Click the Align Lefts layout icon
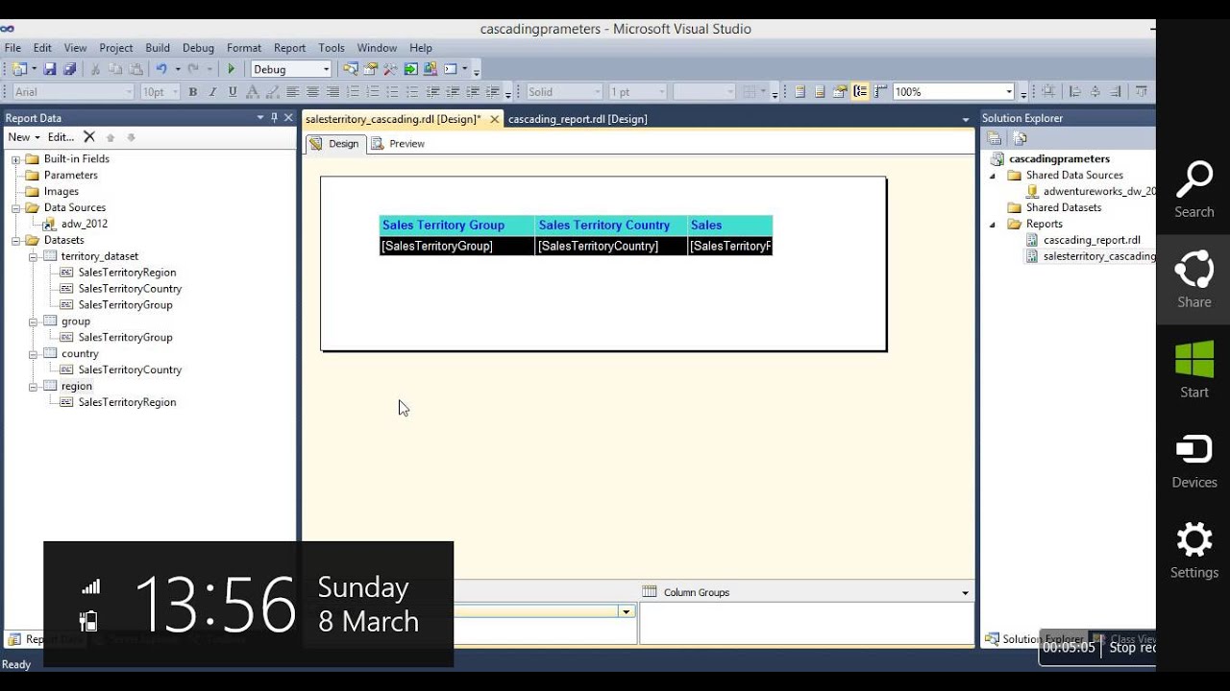This screenshot has height=691, width=1230. (x=1075, y=92)
